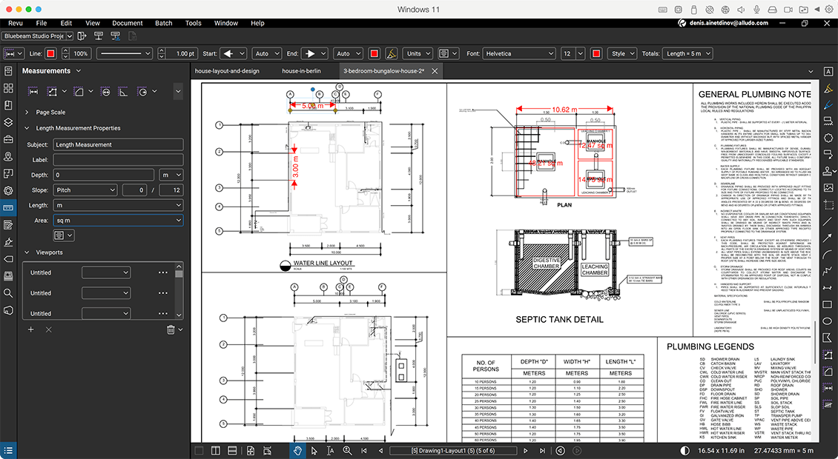Open the Font dropdown showing Helvetica
Viewport: 838px width, 459px height.
pyautogui.click(x=518, y=54)
